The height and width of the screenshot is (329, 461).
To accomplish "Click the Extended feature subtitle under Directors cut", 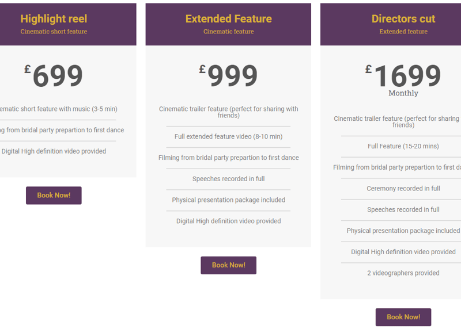I will pyautogui.click(x=403, y=32).
